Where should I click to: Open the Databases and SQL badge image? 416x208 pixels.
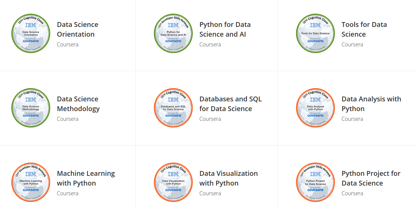point(173,108)
